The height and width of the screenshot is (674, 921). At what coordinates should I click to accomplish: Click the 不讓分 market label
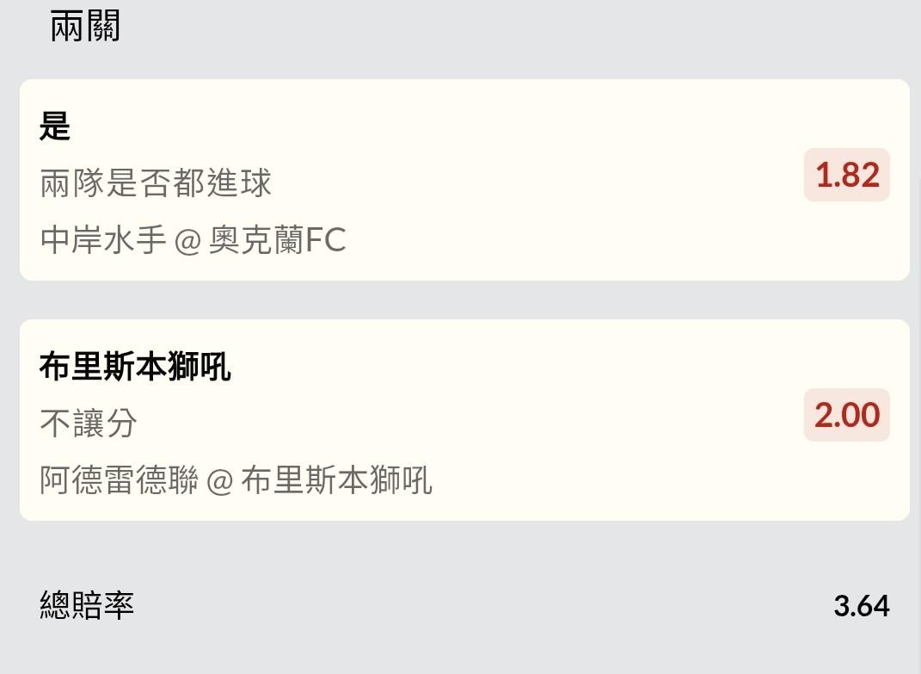[x=89, y=423]
